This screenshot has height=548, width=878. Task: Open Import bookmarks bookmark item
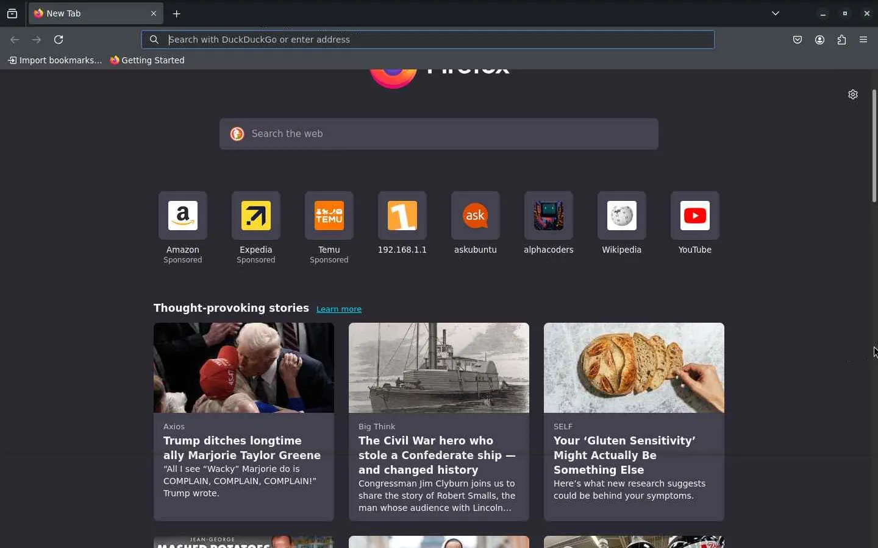tap(55, 60)
